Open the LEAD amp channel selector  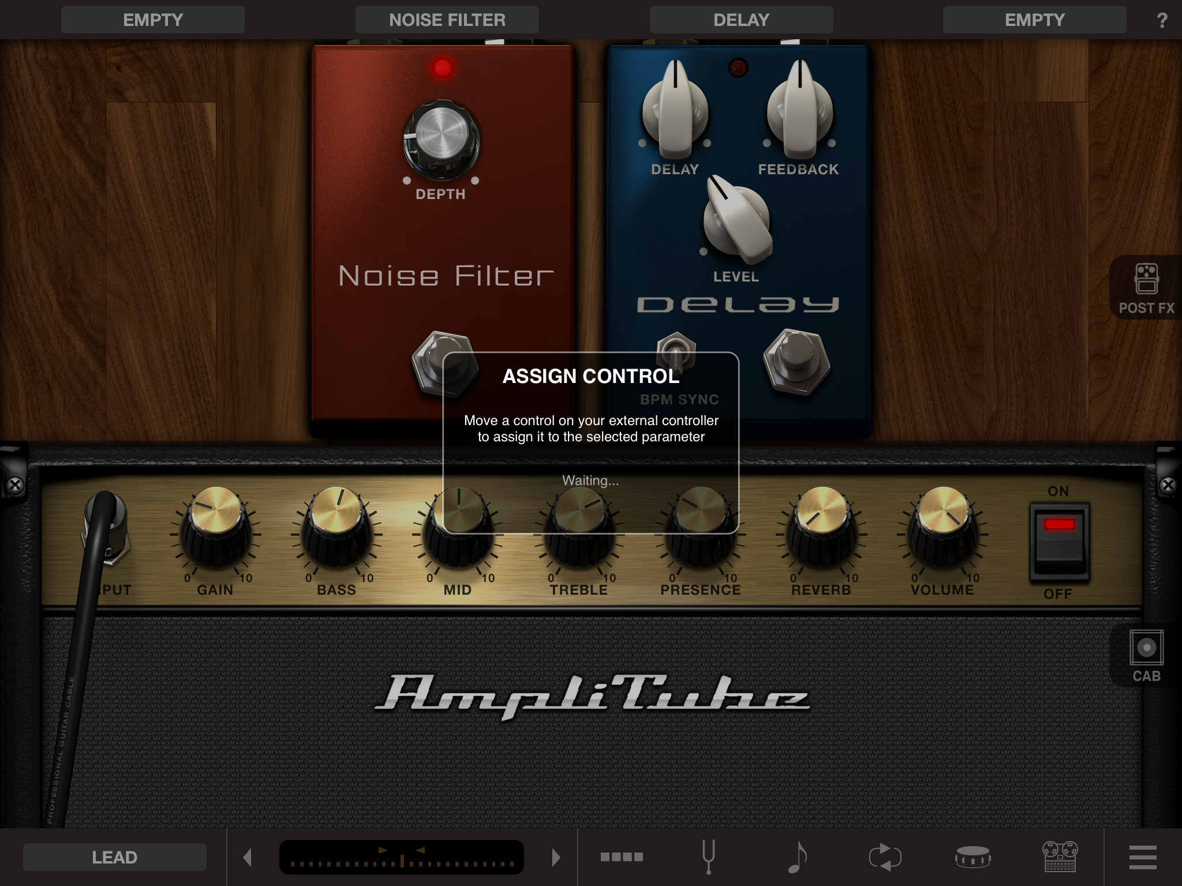click(x=115, y=857)
